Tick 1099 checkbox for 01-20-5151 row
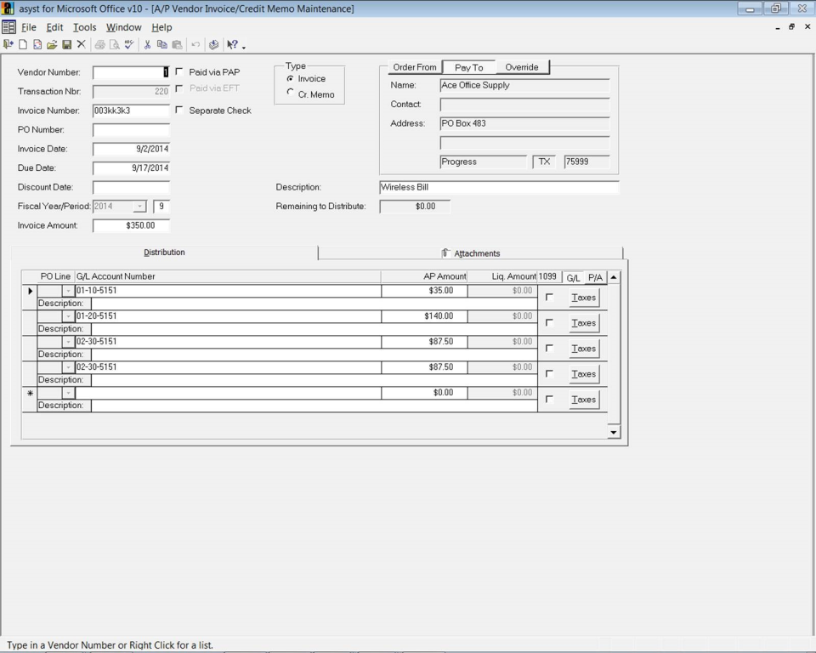This screenshot has width=816, height=653. coord(549,323)
